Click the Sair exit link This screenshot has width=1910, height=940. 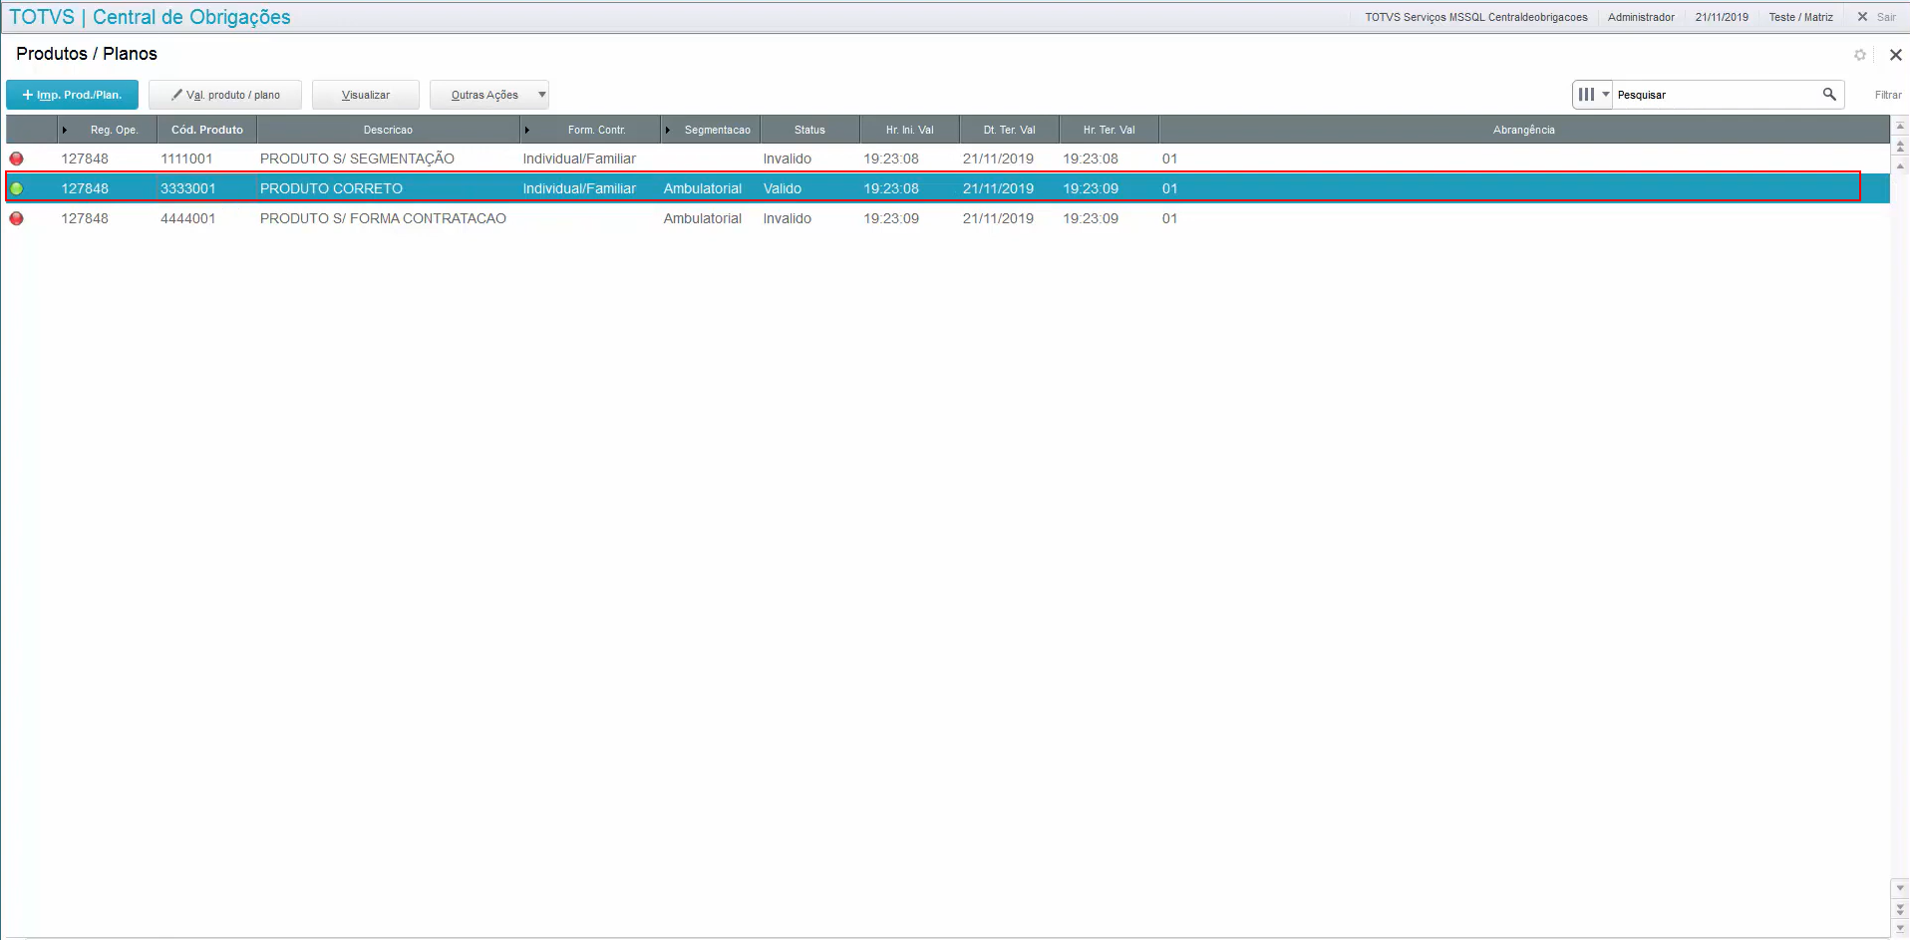1886,17
